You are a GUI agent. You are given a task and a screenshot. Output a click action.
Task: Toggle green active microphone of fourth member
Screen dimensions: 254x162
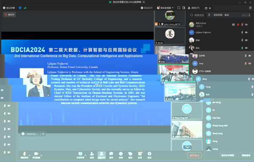[x=242, y=48]
